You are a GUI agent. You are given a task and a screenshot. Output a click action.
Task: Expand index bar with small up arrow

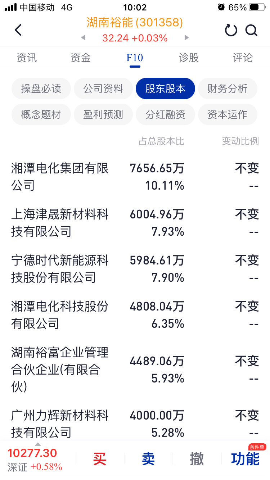(37, 444)
